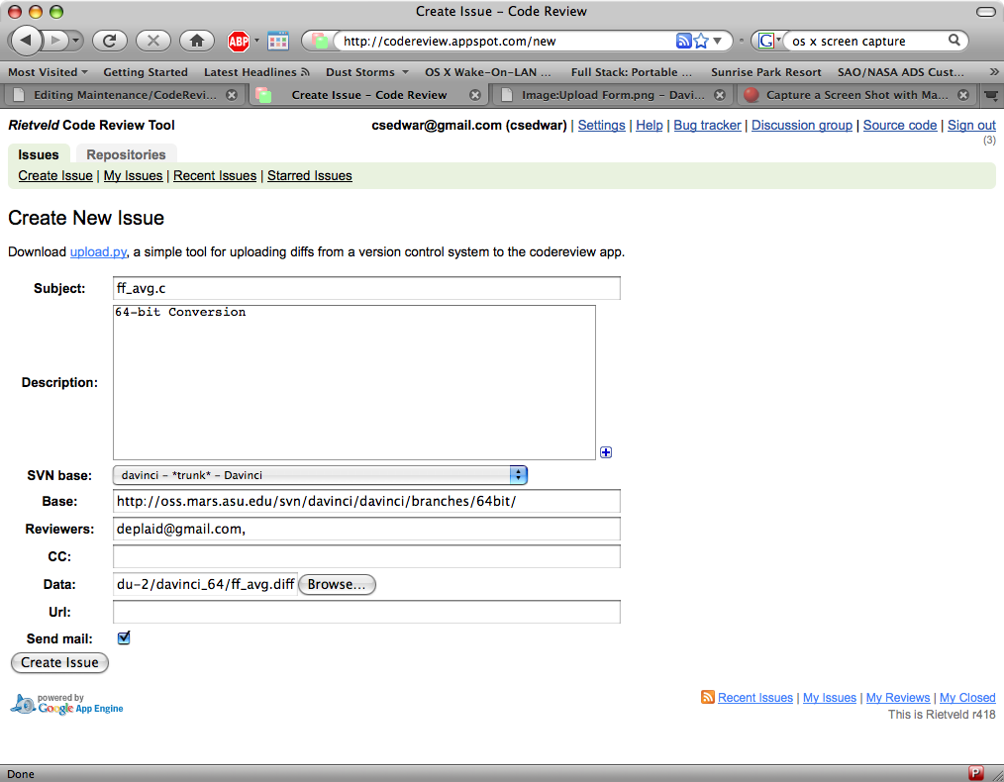Click the Google App Engine logo
The width and height of the screenshot is (1004, 782).
[66, 704]
